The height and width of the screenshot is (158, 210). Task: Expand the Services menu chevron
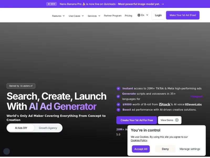coord(99,16)
